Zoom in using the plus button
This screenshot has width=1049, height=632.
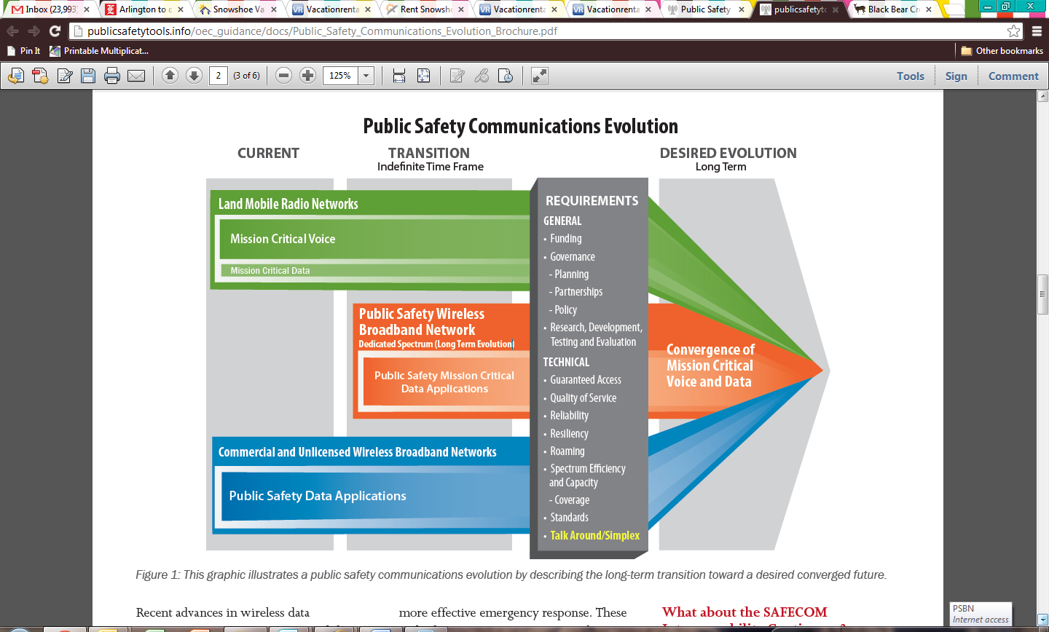[x=308, y=76]
